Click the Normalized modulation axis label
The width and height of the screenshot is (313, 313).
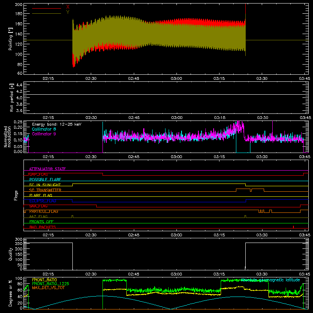coord(7,137)
